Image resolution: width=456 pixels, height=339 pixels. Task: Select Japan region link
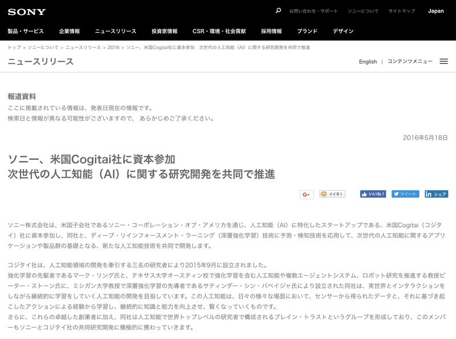(x=435, y=11)
